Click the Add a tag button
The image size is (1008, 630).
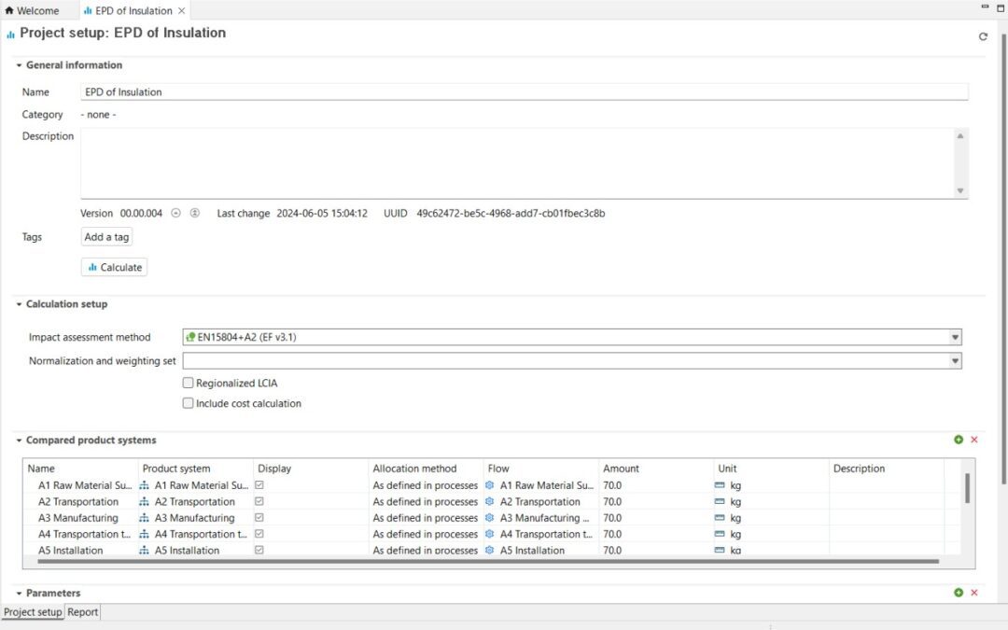[x=106, y=237]
